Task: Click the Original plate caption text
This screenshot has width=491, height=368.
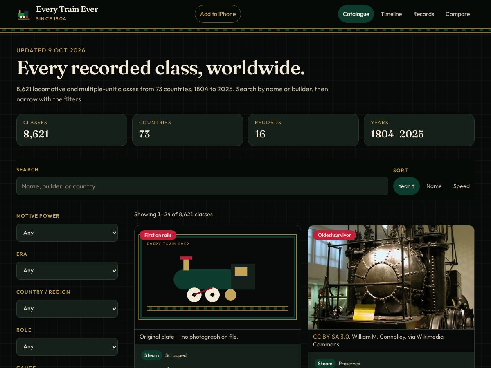Action: [189, 337]
